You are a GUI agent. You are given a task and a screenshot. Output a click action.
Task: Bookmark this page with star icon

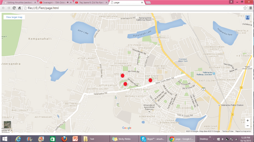click(x=244, y=7)
